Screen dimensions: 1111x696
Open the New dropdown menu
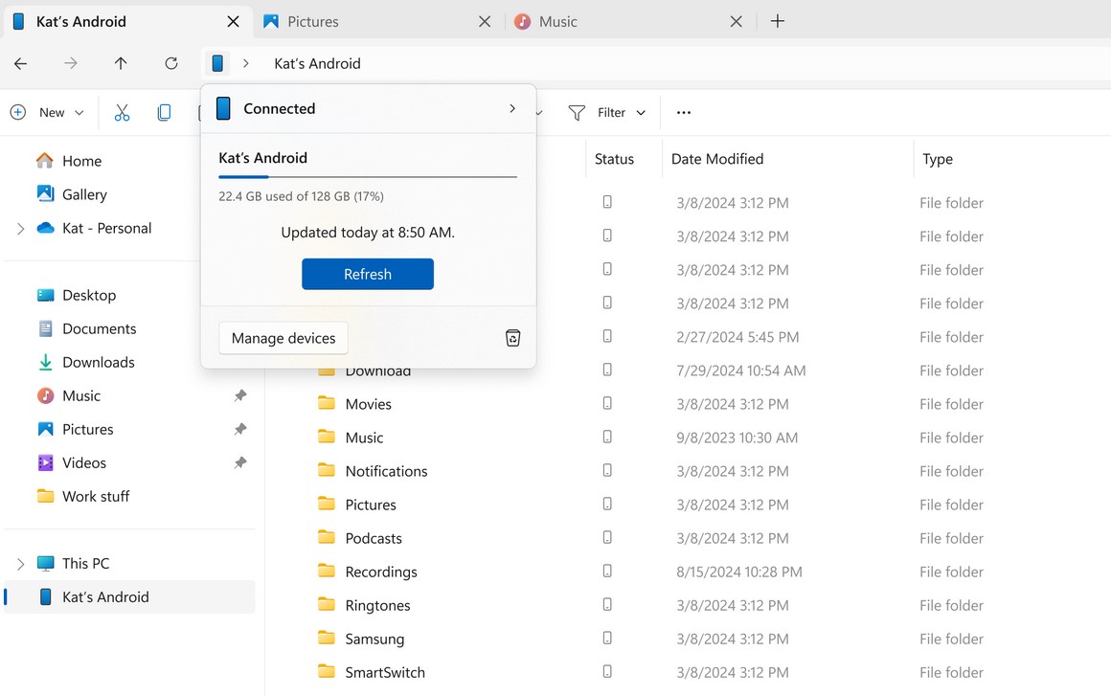coord(48,113)
